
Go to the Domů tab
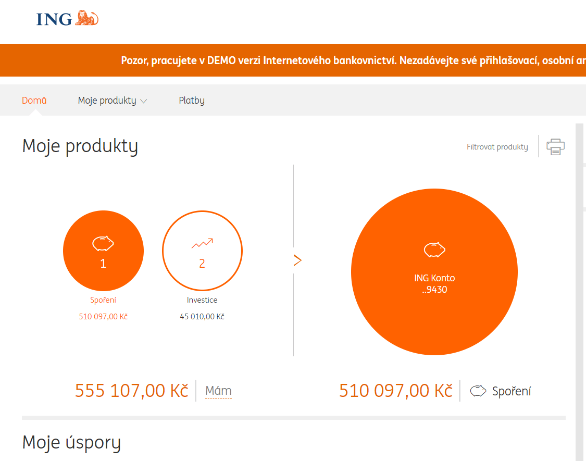coord(34,101)
